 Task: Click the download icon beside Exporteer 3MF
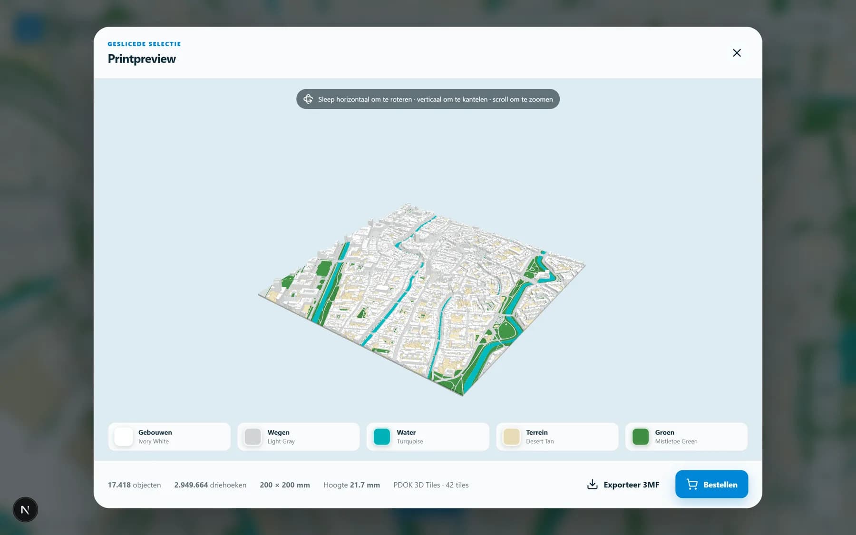click(592, 485)
